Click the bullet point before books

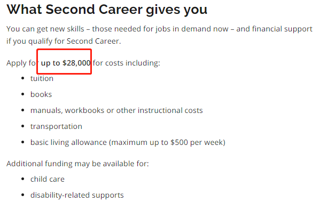pyautogui.click(x=23, y=94)
